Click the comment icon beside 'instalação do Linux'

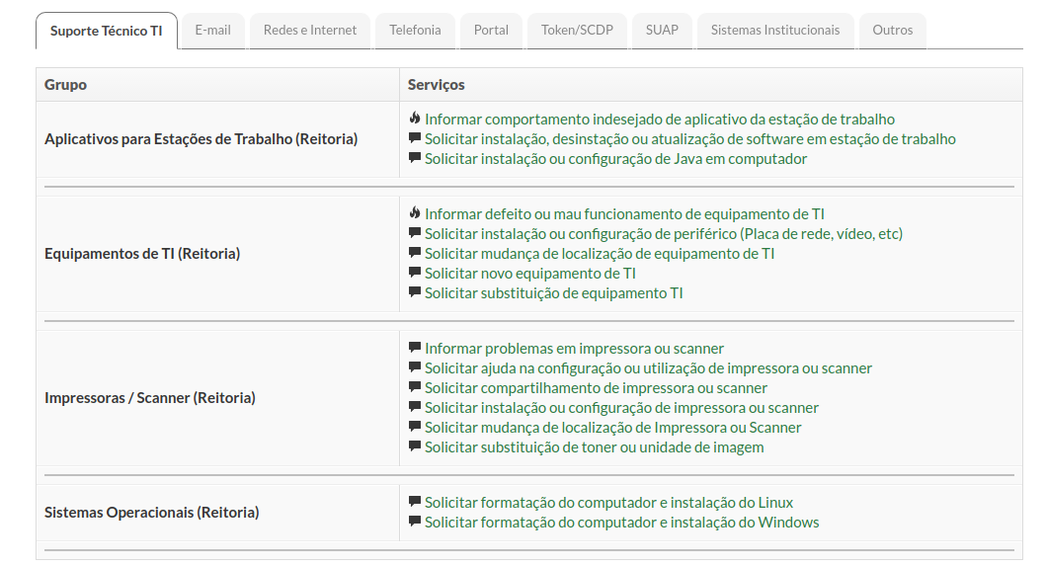tap(414, 502)
